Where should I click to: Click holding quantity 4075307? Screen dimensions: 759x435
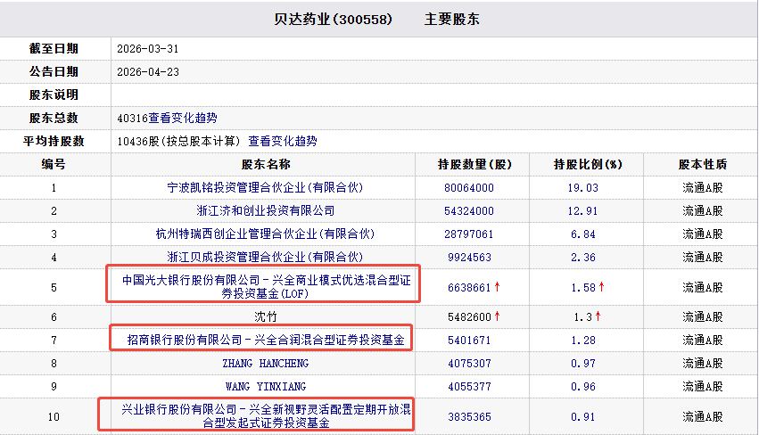tap(469, 364)
